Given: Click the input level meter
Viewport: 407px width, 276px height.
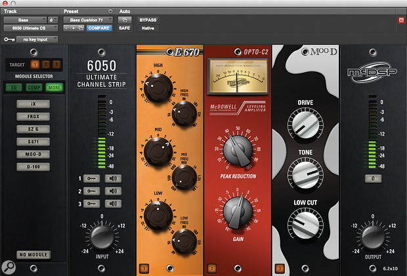Looking at the screenshot, I should (x=102, y=132).
